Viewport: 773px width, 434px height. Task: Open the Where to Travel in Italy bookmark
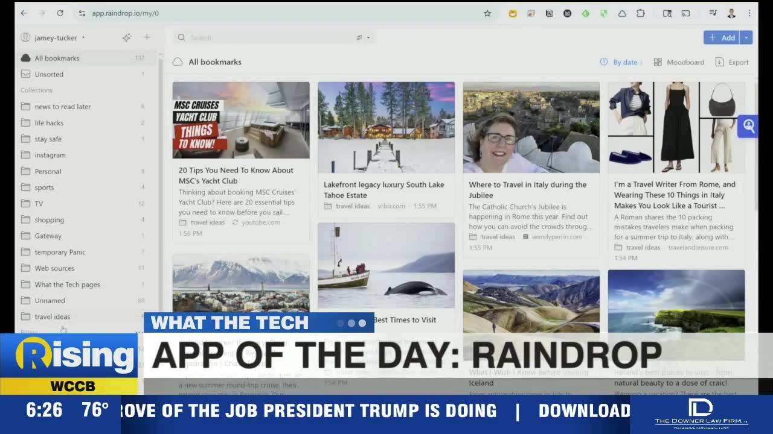click(x=528, y=189)
